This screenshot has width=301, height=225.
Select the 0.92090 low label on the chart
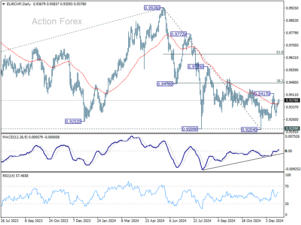pyautogui.click(x=190, y=129)
